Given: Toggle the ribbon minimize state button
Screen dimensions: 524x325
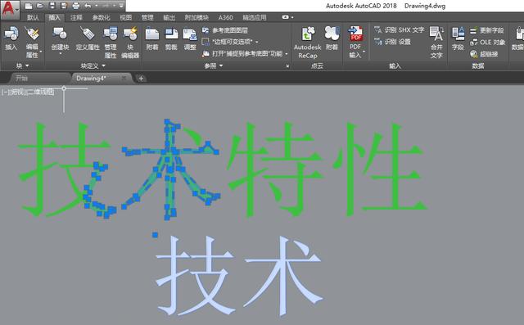Looking at the screenshot, I should pos(286,17).
